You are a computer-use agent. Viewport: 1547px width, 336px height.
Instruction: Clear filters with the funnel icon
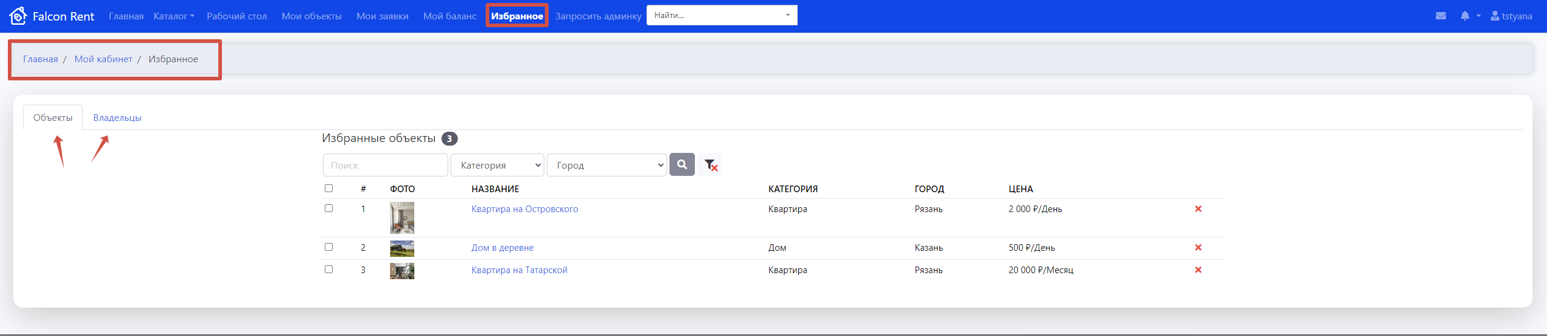[711, 164]
